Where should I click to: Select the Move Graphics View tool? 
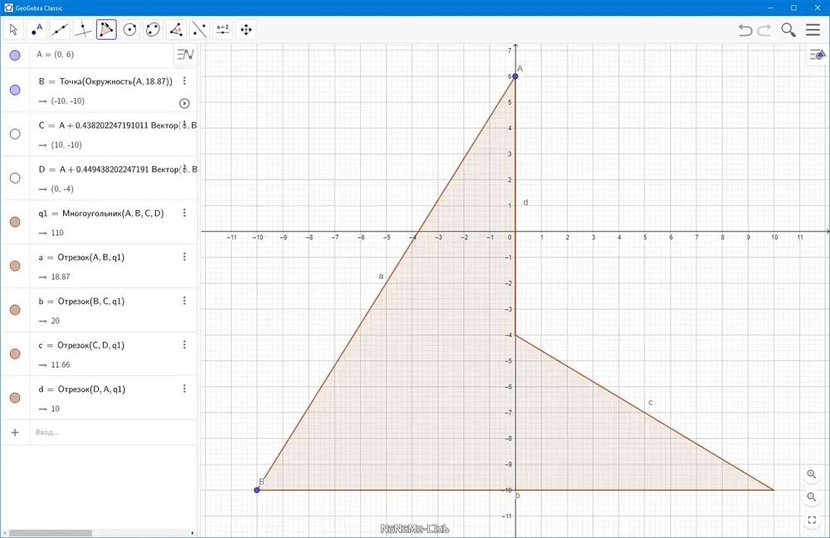[247, 30]
